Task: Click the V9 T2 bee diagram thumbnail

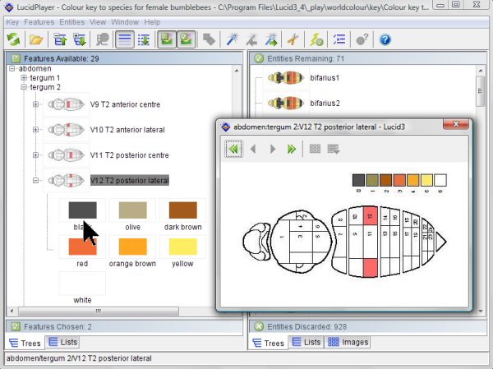Action: click(x=66, y=104)
